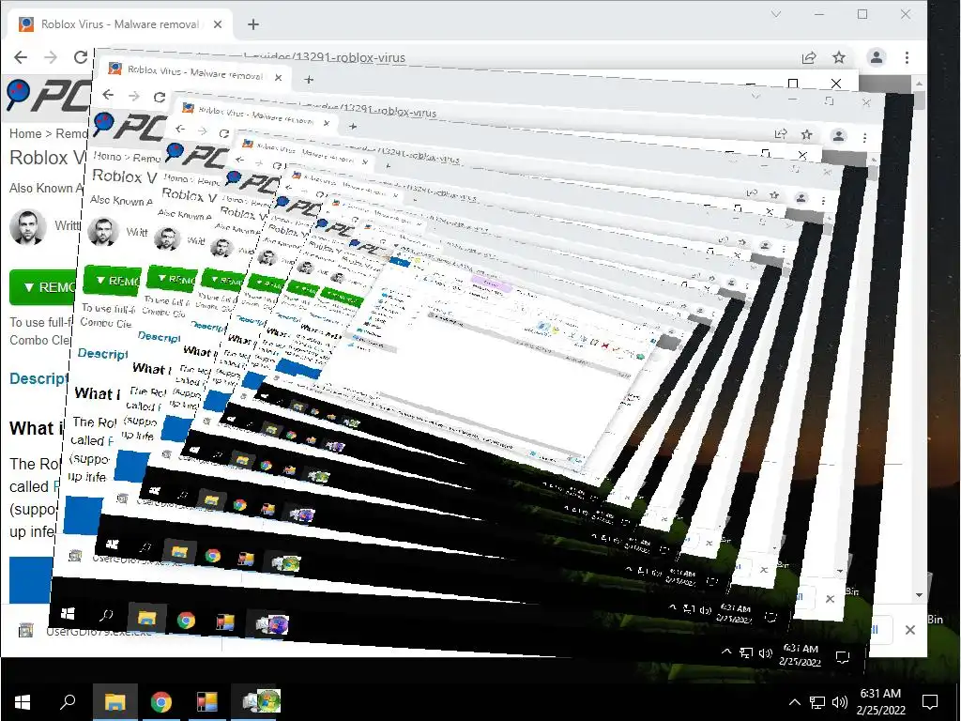This screenshot has width=961, height=721.
Task: Close the outer Roblox Virus tab
Action: (x=218, y=24)
